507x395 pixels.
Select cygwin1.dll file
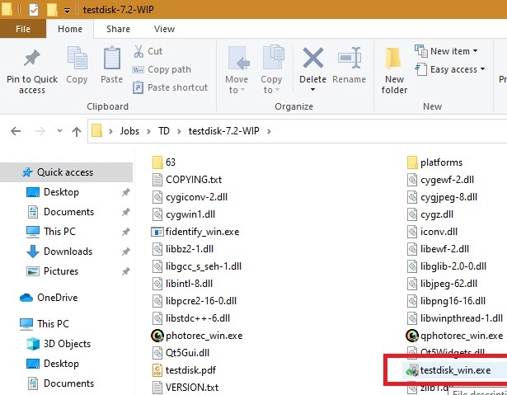[x=184, y=214]
